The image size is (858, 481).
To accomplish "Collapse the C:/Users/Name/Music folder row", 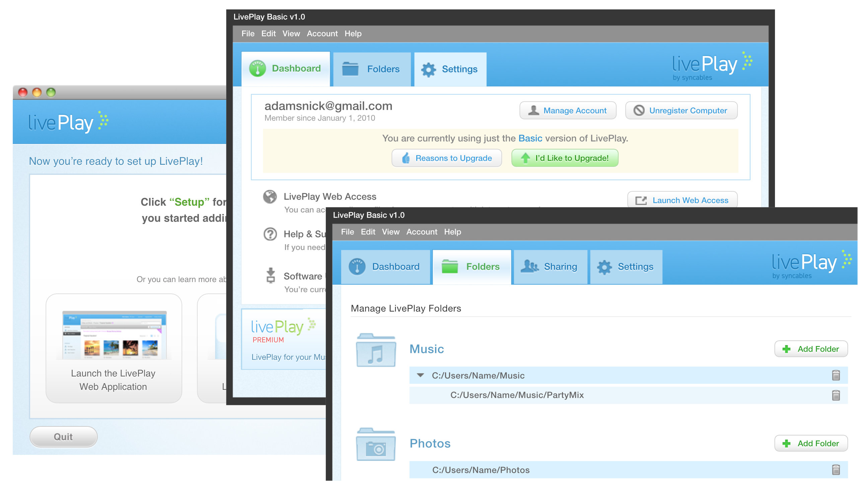I will click(420, 375).
